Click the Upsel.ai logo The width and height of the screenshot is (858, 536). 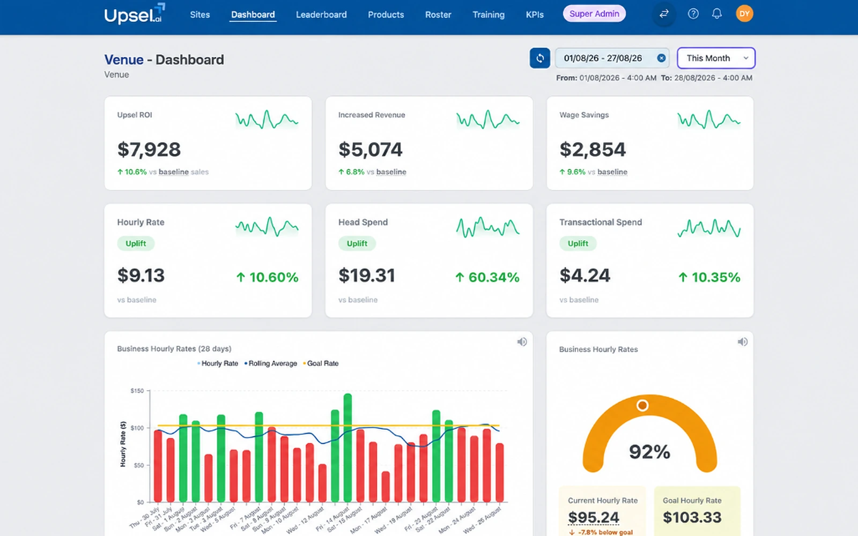tap(135, 14)
